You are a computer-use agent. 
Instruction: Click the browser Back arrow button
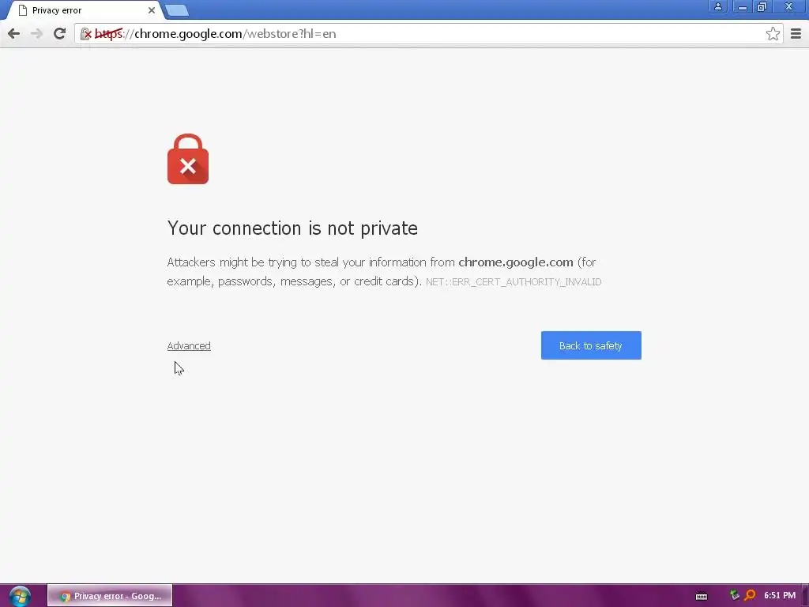[x=14, y=33]
